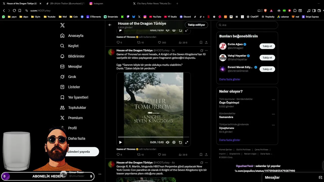Viewport: 324px width, 182px height.
Task: Enter fullscreen on the 0:09 video
Action: 187,142
